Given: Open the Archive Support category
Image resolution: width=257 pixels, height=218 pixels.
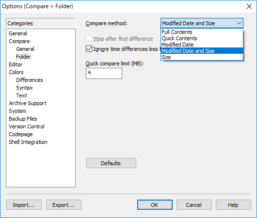Looking at the screenshot, I should 28,103.
